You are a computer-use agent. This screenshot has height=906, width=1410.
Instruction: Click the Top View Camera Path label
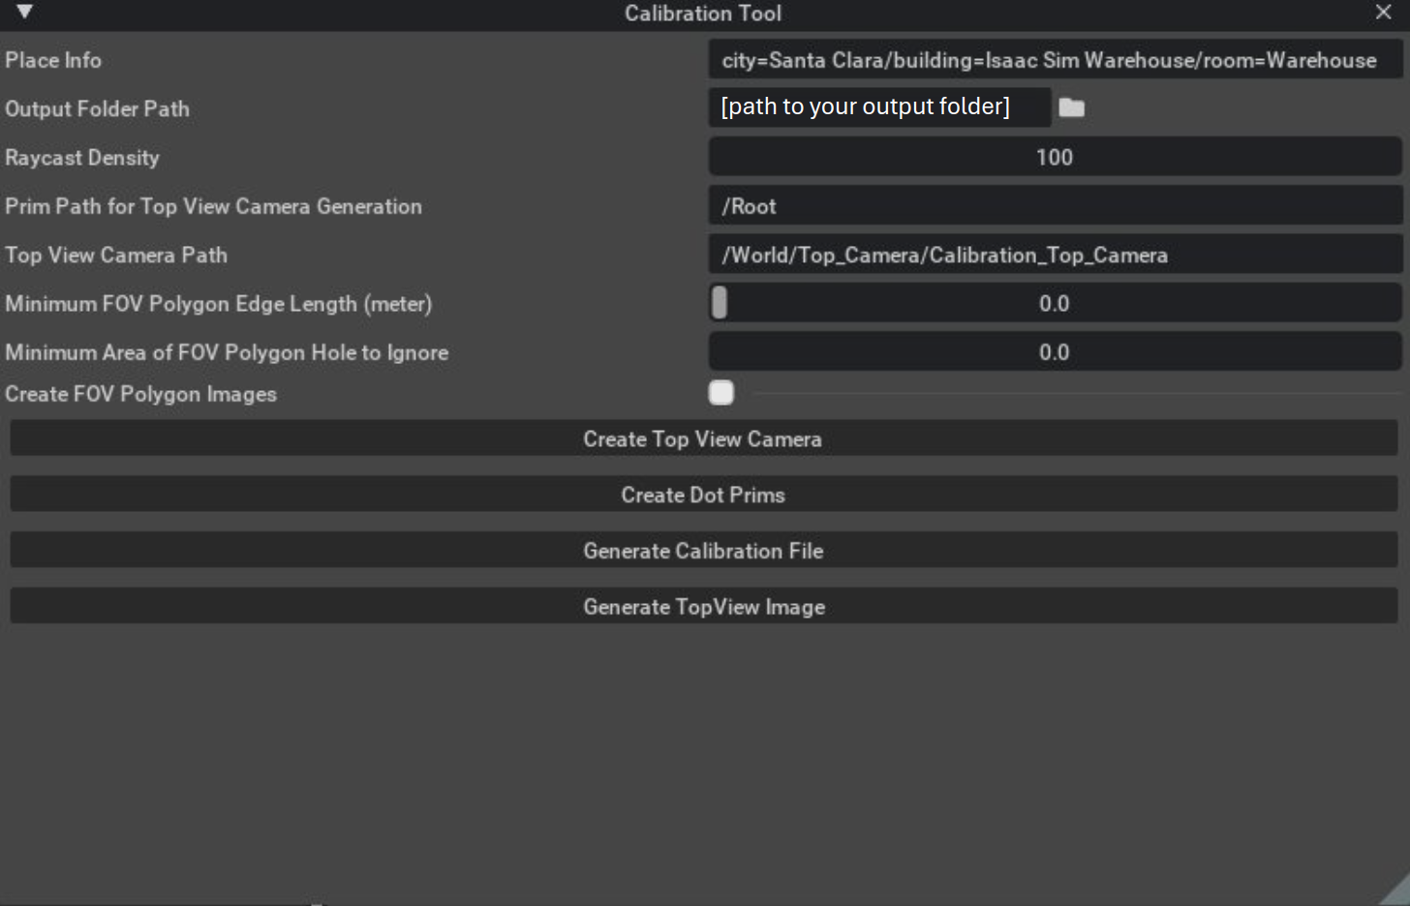[116, 255]
